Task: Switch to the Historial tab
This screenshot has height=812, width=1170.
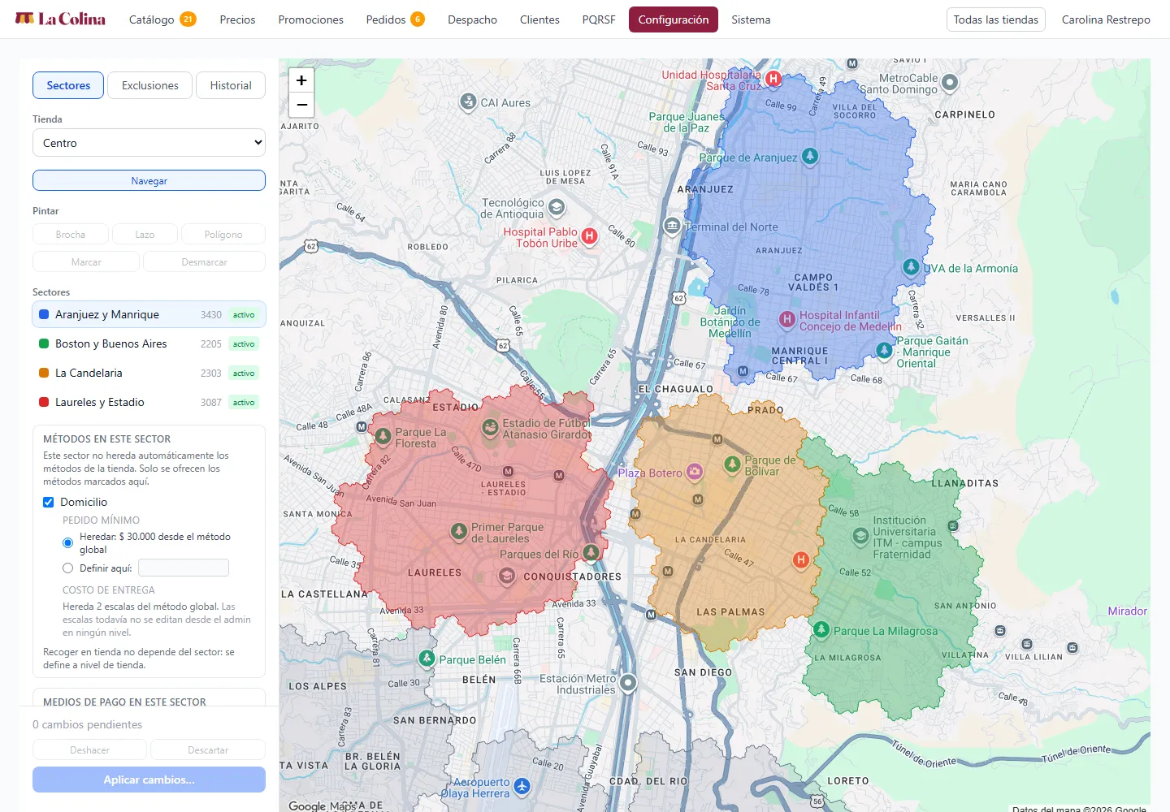Action: (x=231, y=85)
